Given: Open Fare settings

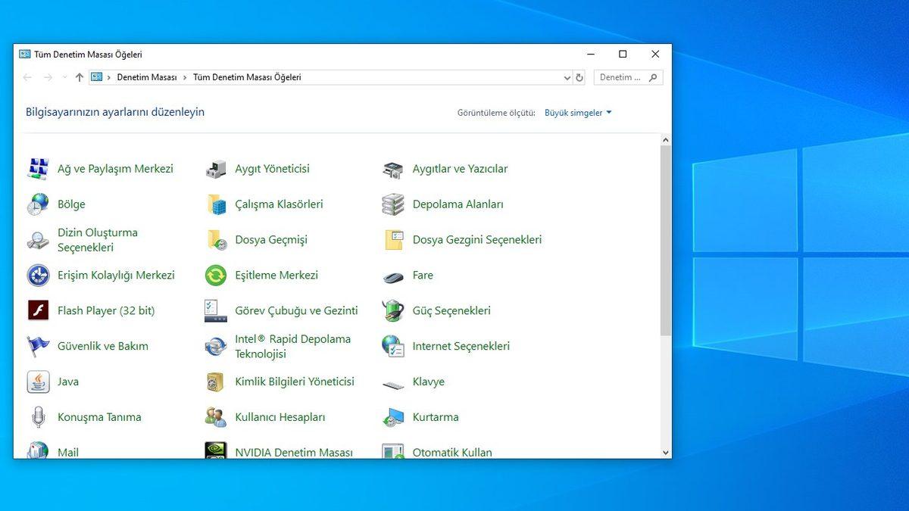Looking at the screenshot, I should tap(422, 275).
